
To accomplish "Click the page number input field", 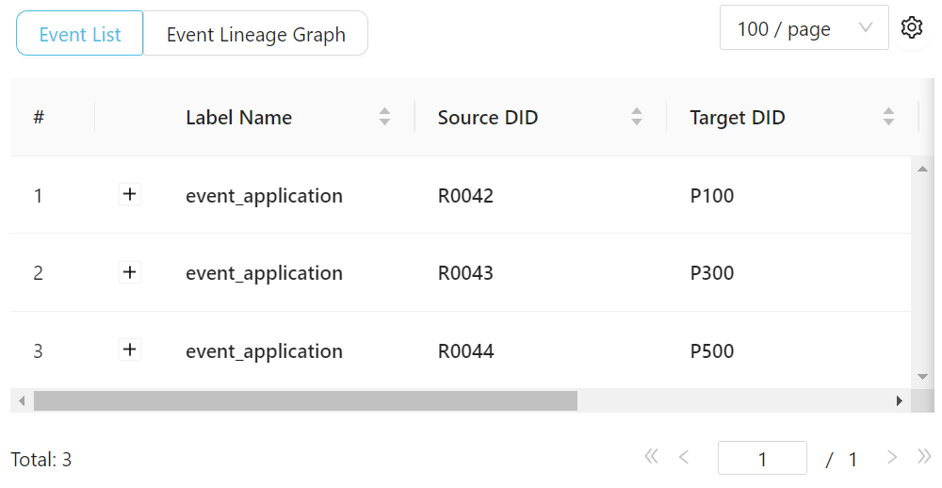I will (762, 459).
